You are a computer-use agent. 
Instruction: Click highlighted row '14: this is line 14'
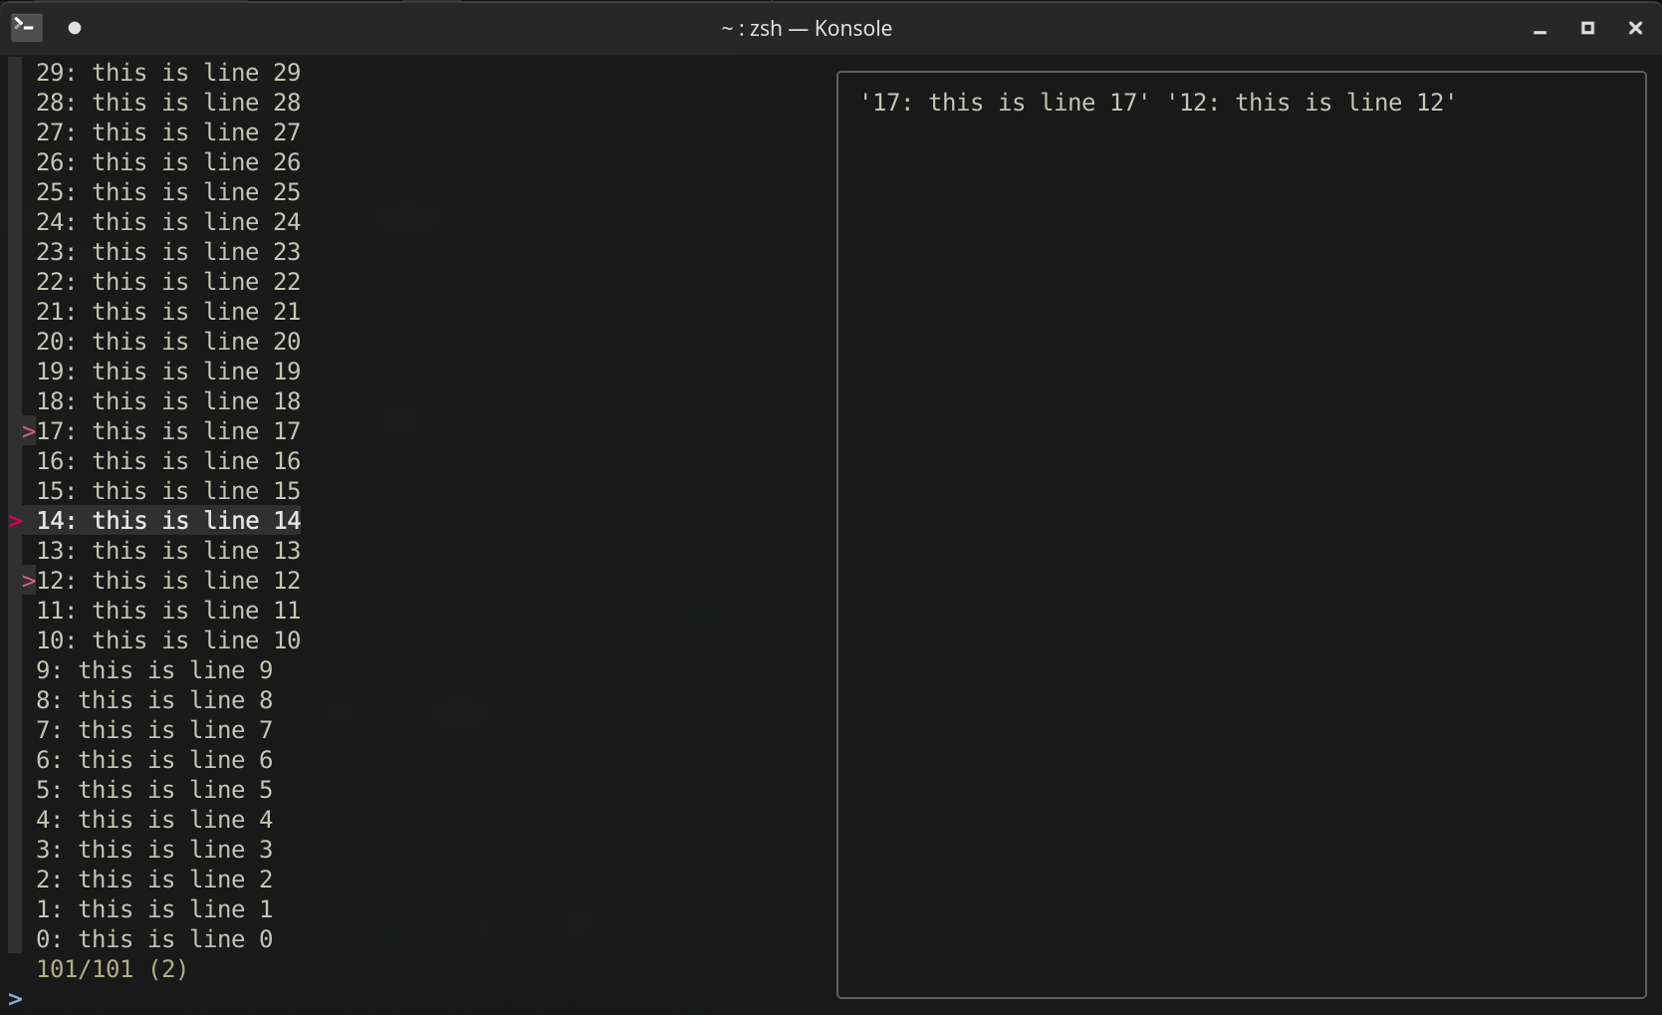tap(168, 521)
